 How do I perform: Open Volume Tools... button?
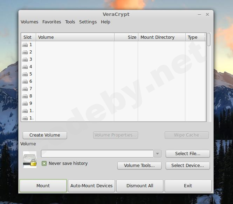tap(139, 166)
